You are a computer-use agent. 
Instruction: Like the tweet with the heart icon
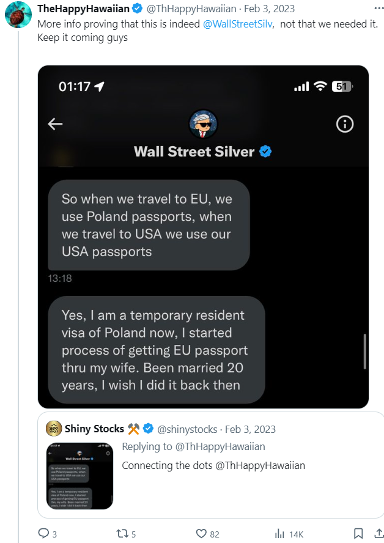pos(201,534)
